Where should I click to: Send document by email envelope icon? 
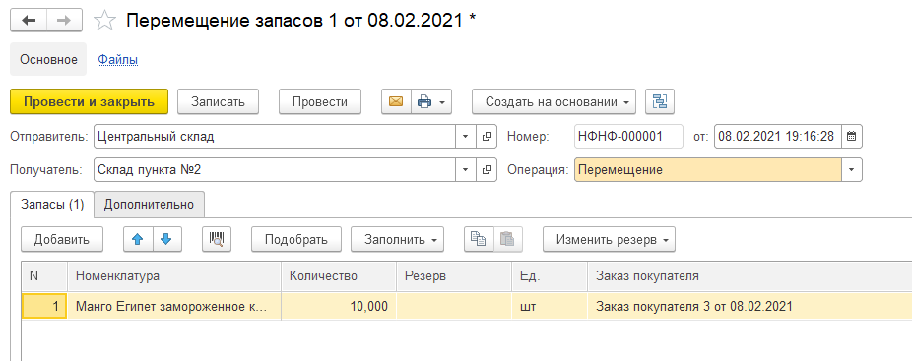pos(396,101)
